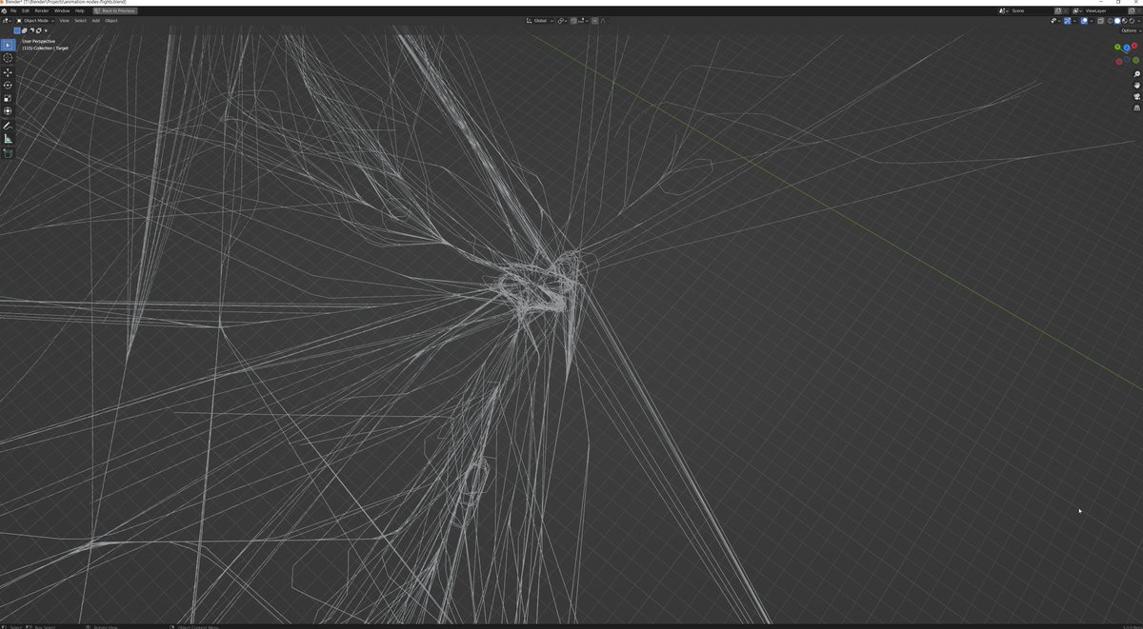This screenshot has height=629, width=1143.
Task: Switch to rendered viewport shading
Action: (x=1132, y=21)
